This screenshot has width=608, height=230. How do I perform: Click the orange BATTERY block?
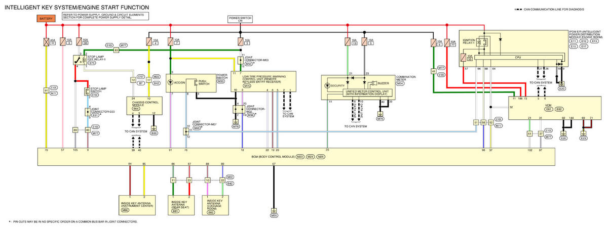[x=46, y=18]
